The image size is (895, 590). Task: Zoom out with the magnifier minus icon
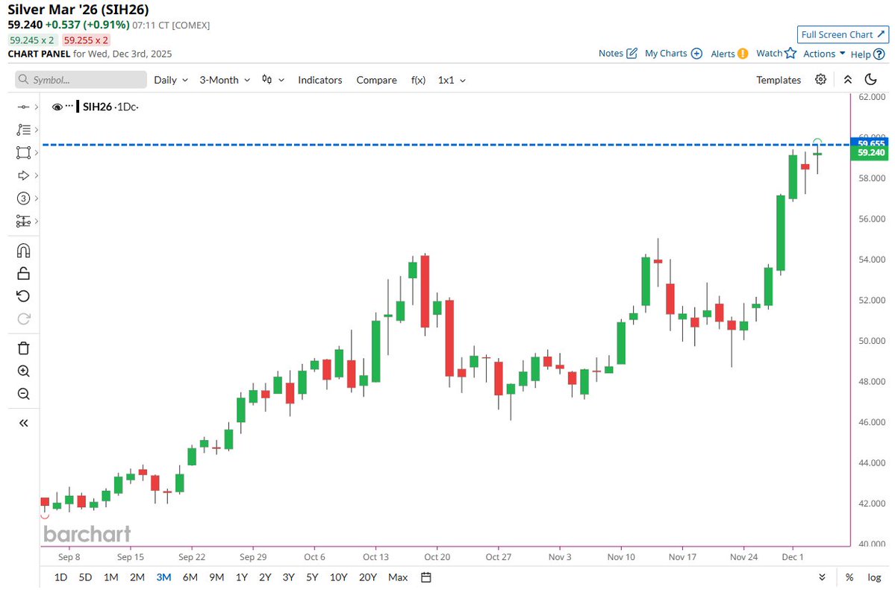coord(23,393)
